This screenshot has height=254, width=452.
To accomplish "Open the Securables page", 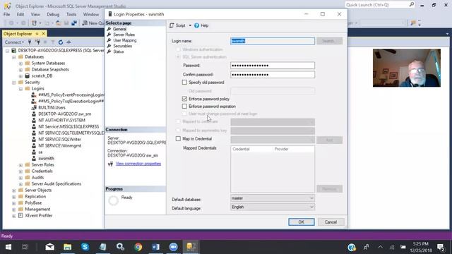I will (x=122, y=46).
